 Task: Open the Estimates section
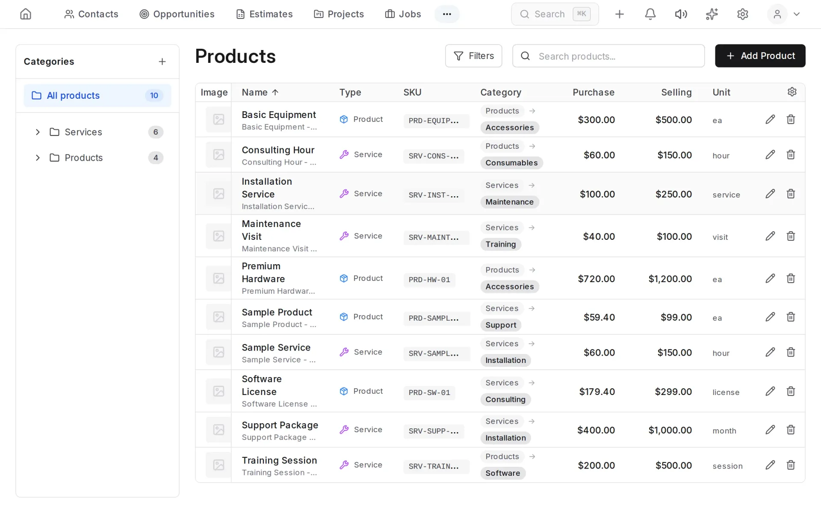(264, 14)
